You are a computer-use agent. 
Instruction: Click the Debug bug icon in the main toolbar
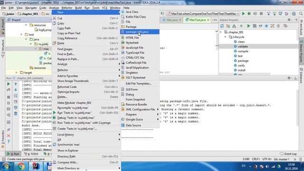pyautogui.click(x=249, y=14)
